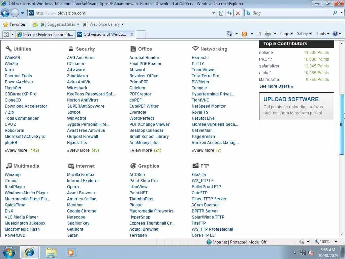Expand the search provider dropdown arrow

coord(342,13)
